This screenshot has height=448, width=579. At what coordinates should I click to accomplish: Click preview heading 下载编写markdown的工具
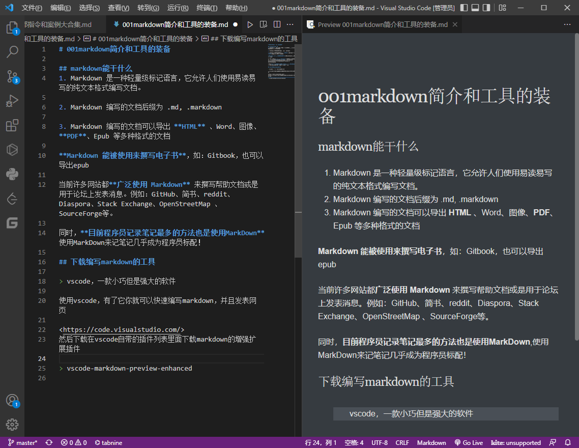tap(386, 381)
